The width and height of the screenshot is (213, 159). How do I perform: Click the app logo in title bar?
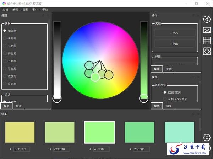pos(4,3)
